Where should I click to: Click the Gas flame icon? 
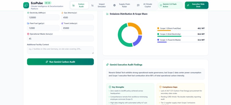(62, 13)
